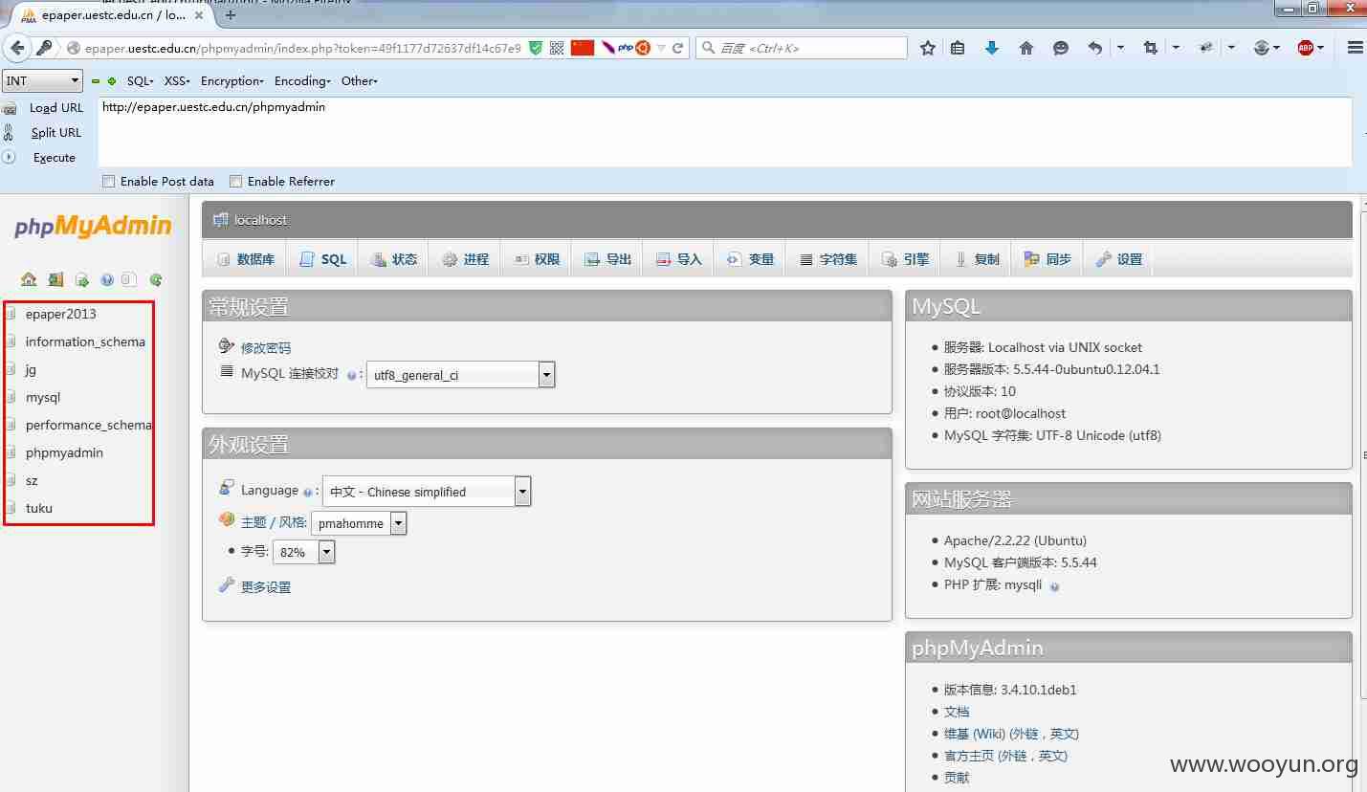Screen dimensions: 1367x792
Task: Click the microphone site identity icon
Action: click(44, 48)
